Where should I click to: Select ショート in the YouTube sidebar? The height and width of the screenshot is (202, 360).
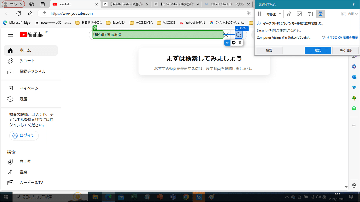point(31,61)
